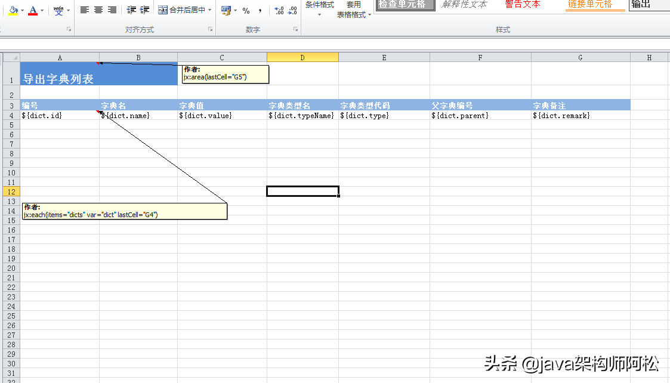670x383 pixels.
Task: Select column G header
Action: [581, 57]
